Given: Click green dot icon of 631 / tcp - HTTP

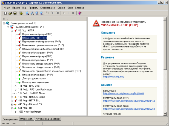Looking at the screenshot, I should coord(16,108).
